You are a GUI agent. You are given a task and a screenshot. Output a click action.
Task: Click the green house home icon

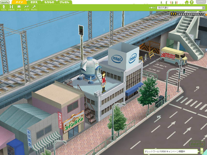tap(187, 2)
